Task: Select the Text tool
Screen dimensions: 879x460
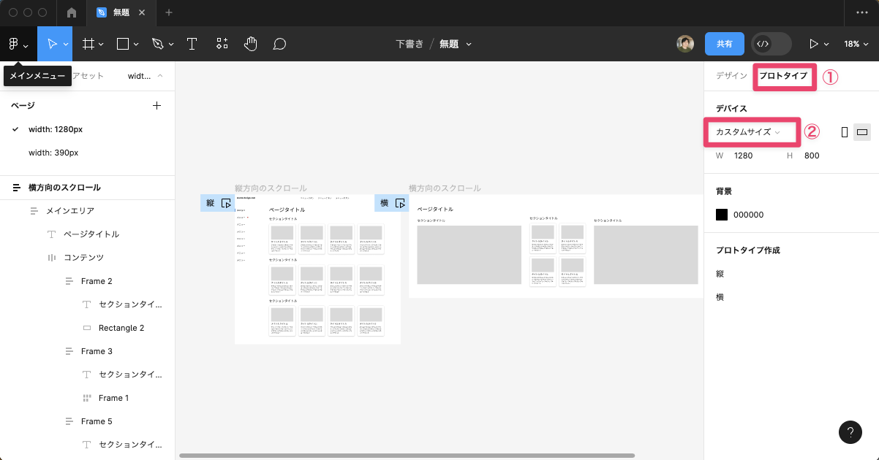Action: coord(192,44)
